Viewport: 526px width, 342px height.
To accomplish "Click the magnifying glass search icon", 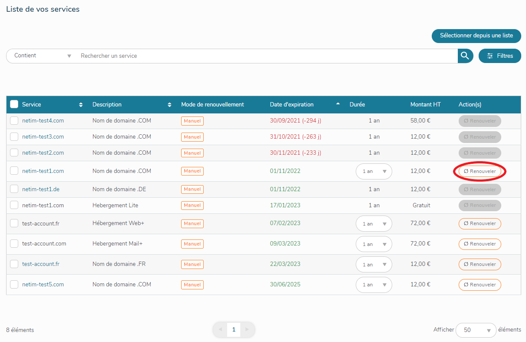I will 465,56.
